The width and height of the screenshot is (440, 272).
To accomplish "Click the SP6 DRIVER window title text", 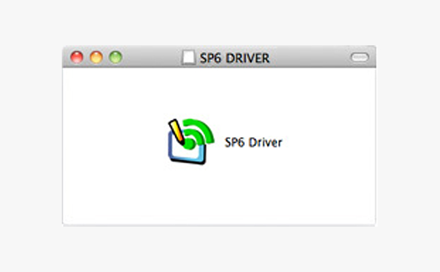I will [x=234, y=58].
